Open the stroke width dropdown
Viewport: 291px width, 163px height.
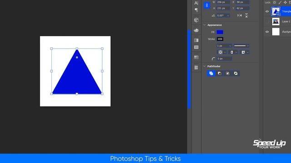pyautogui.click(x=230, y=46)
